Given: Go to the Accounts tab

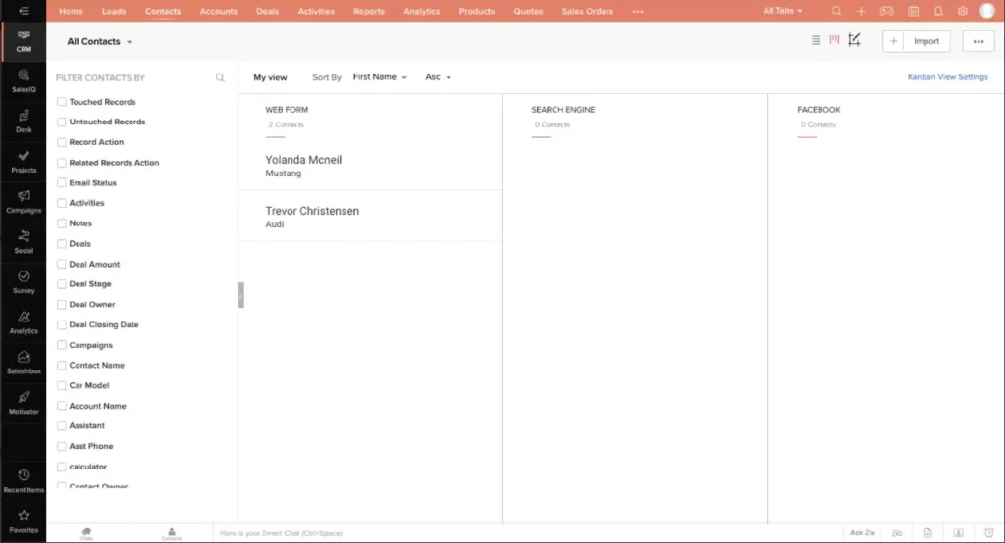Looking at the screenshot, I should [218, 11].
